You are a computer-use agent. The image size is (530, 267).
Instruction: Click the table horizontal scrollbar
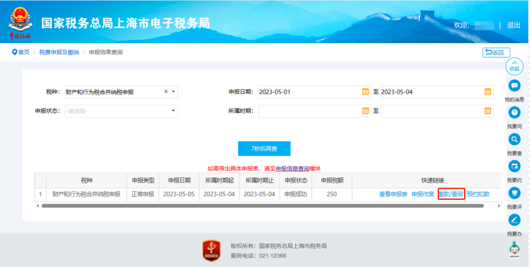coord(263,206)
